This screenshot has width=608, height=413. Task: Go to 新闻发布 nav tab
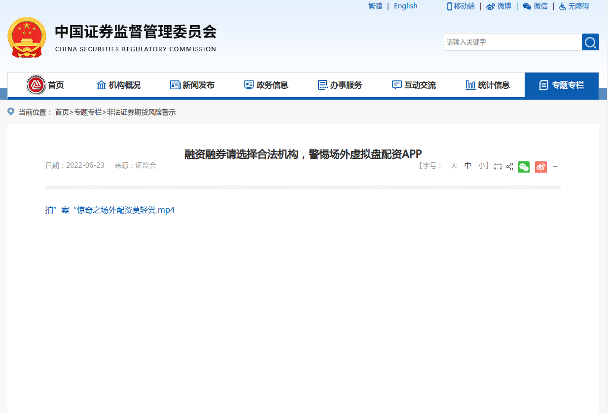tap(192, 85)
